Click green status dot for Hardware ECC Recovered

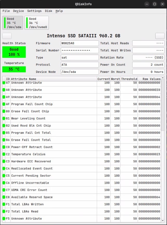pyautogui.click(x=4, y=161)
